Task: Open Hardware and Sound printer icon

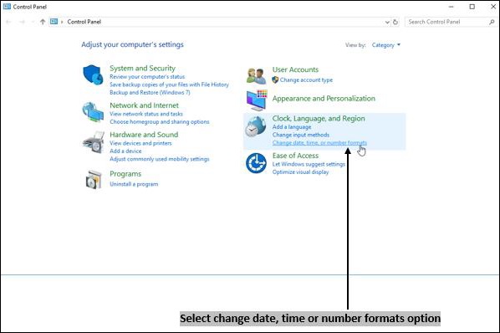Action: [94, 142]
